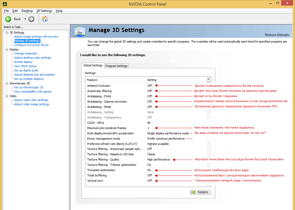Click the Restore button with NVIDIA logo
Image resolution: width=295 pixels, height=210 pixels.
[200, 192]
